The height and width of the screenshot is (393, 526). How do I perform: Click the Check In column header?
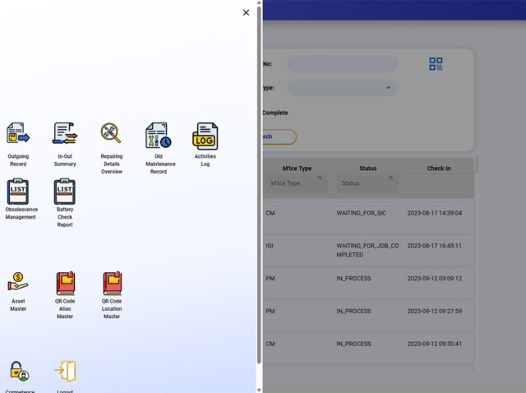click(x=438, y=169)
